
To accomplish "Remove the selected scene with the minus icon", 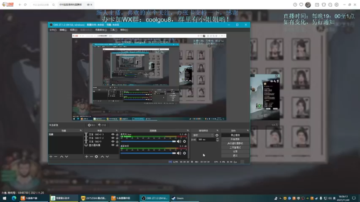I will point(55,157).
